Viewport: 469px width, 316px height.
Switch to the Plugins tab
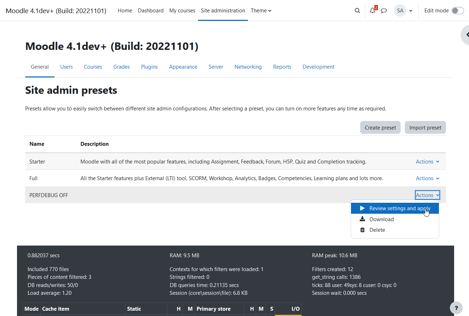click(149, 67)
